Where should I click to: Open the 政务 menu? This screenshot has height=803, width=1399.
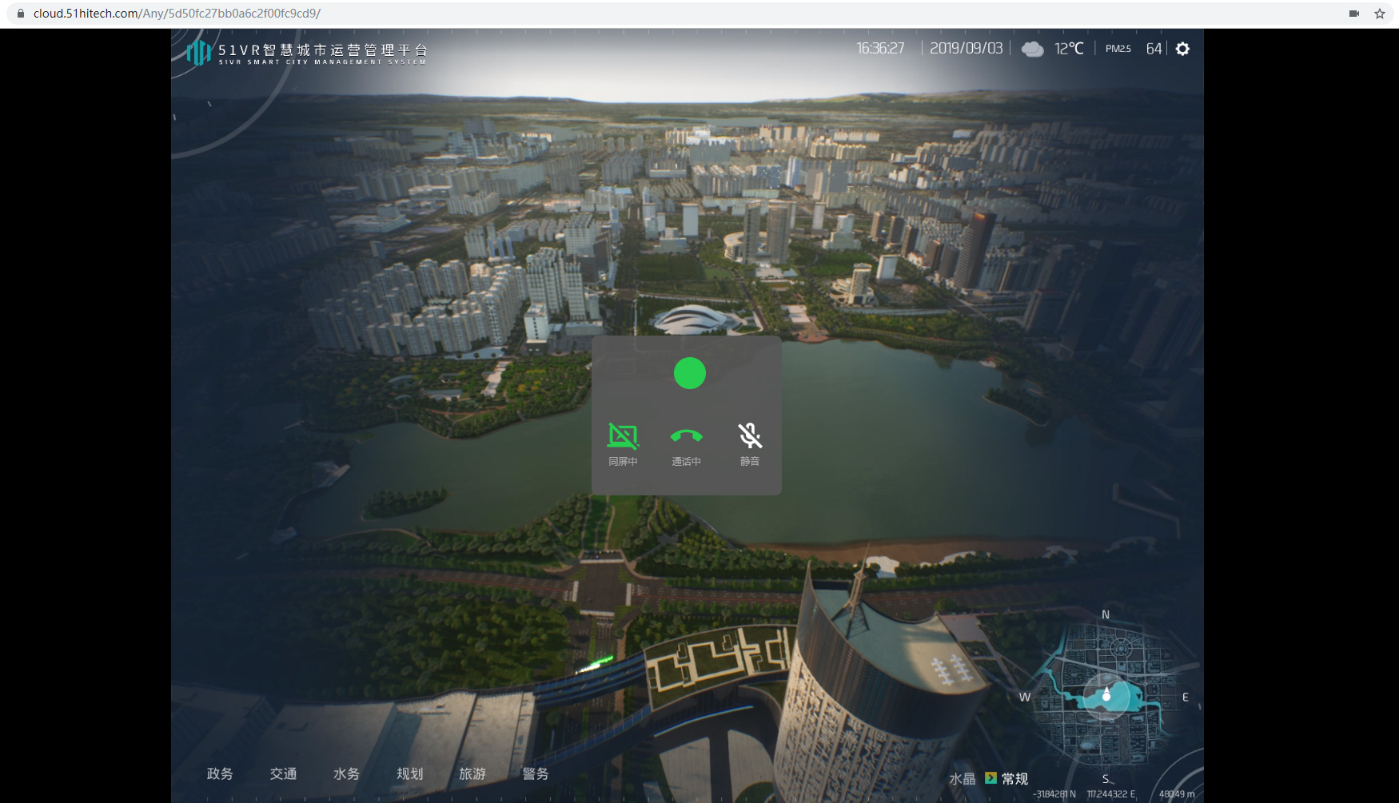coord(220,773)
